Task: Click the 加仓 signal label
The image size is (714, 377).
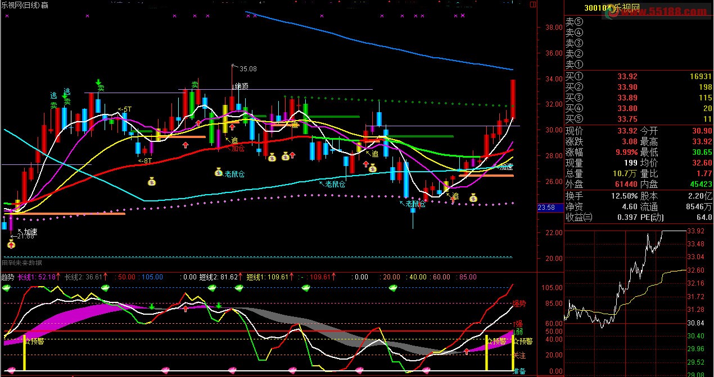Action: click(x=238, y=149)
